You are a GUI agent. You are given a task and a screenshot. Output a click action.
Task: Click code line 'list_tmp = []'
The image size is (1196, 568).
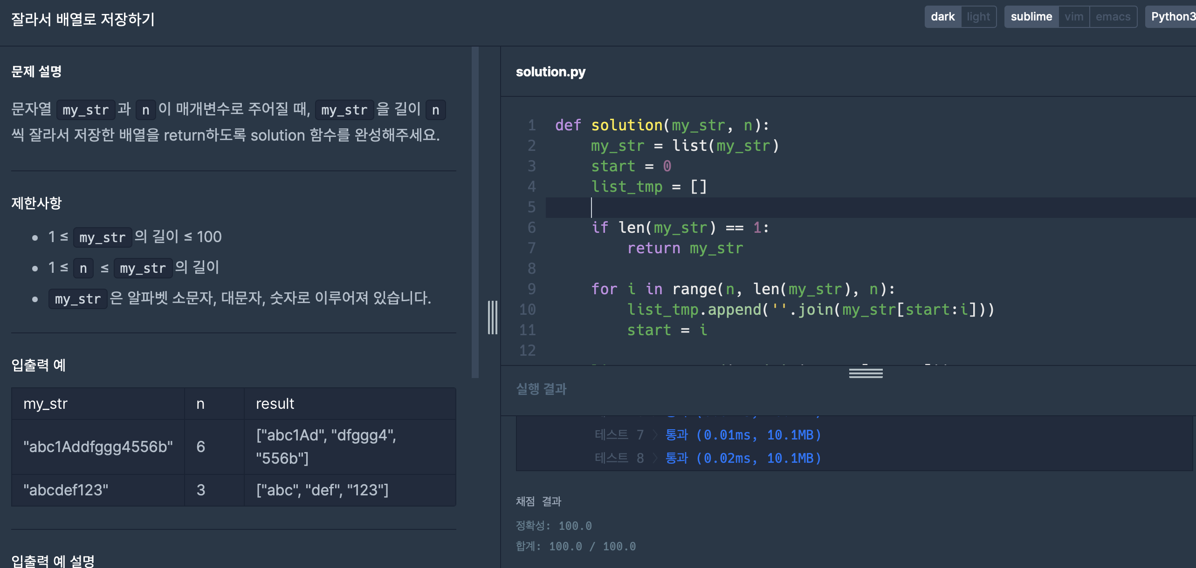pos(649,187)
